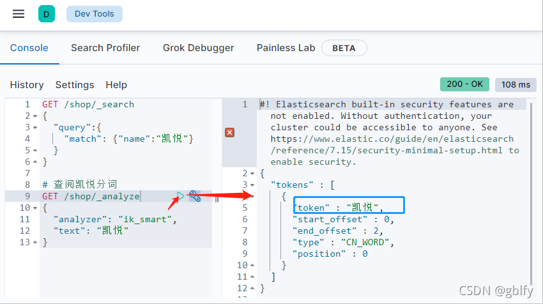Click the "position" : 0 output line
The height and width of the screenshot is (304, 543).
330,254
